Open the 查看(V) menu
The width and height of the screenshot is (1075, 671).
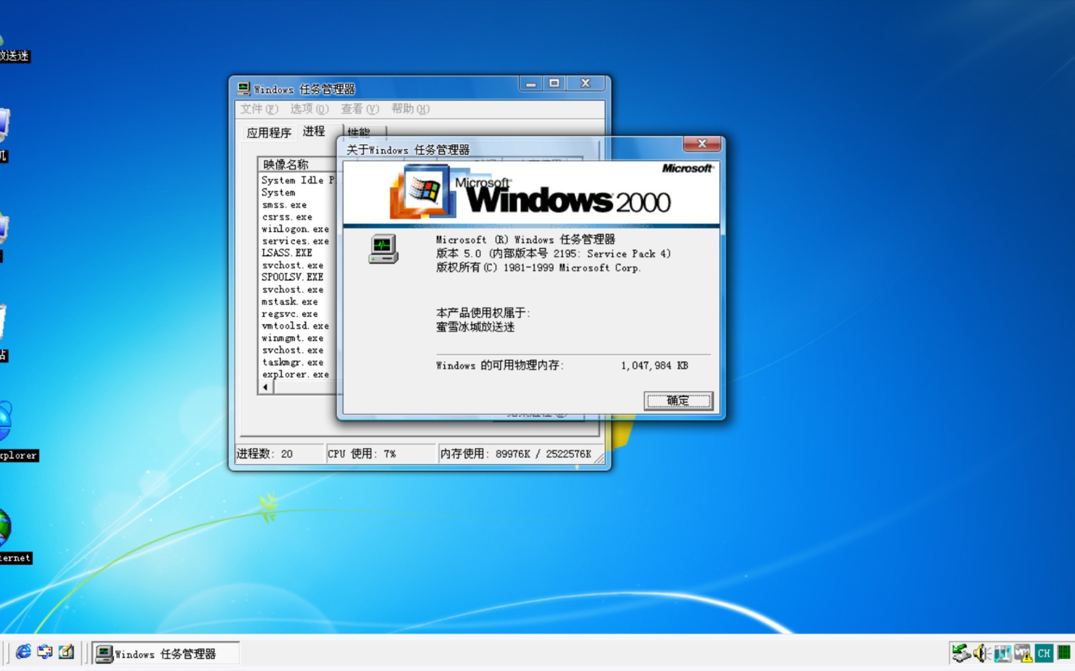[x=360, y=109]
